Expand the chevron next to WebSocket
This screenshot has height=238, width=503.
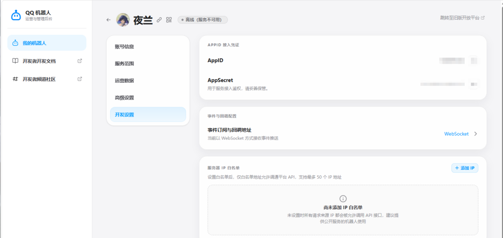(475, 134)
